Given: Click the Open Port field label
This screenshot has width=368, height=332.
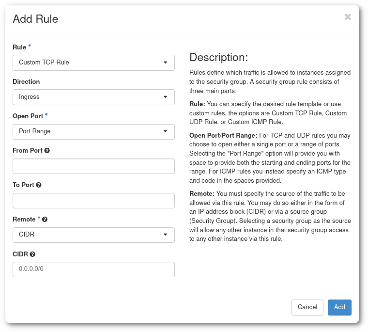Looking at the screenshot, I should pos(28,116).
